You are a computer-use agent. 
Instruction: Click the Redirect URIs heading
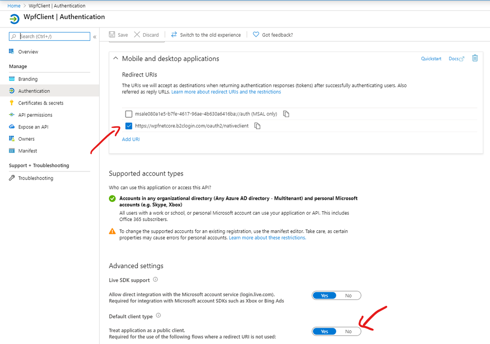coord(139,74)
